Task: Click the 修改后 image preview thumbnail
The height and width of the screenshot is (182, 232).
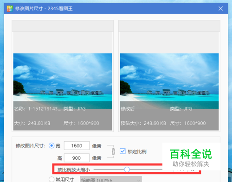Action: pyautogui.click(x=169, y=81)
